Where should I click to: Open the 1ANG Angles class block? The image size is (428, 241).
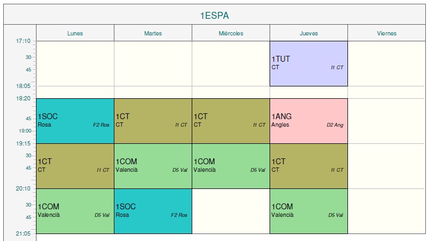309,121
